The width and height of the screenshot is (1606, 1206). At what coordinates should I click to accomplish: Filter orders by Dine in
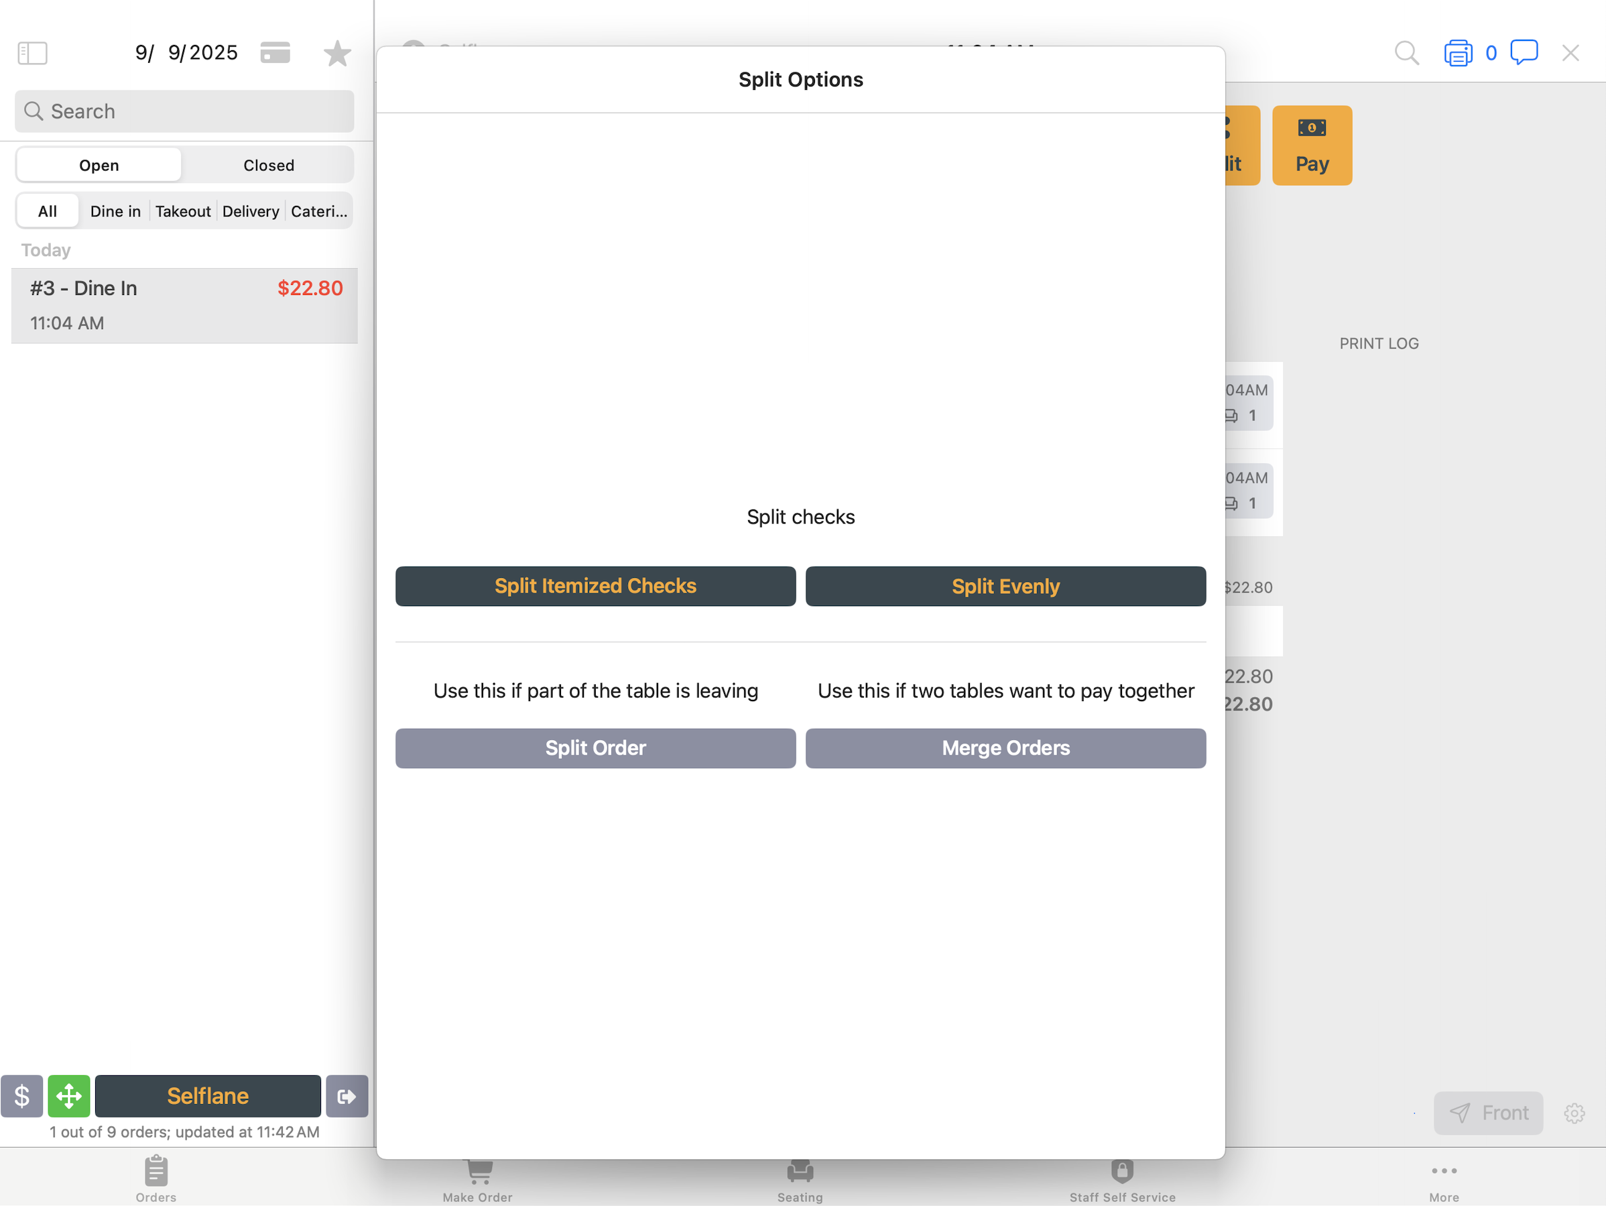(x=115, y=211)
